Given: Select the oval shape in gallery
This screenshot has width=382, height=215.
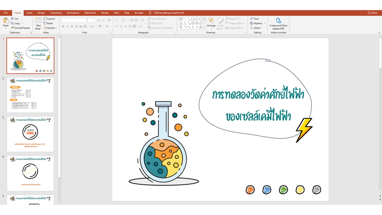Looking at the screenshot, I should tap(197, 19).
